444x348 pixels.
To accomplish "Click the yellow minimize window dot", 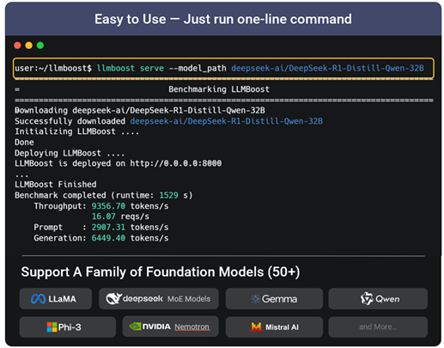I will pyautogui.click(x=28, y=46).
